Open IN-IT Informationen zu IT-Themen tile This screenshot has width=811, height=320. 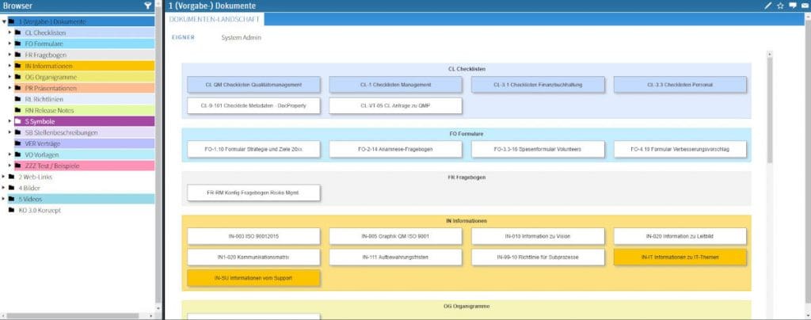point(680,257)
